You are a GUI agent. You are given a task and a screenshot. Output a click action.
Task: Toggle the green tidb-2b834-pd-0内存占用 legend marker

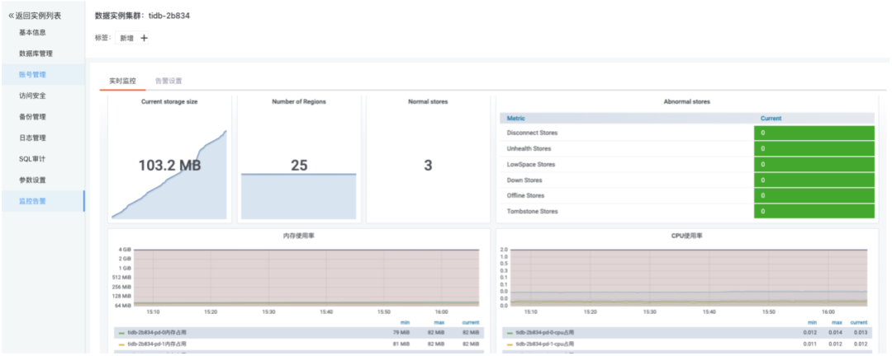(121, 333)
